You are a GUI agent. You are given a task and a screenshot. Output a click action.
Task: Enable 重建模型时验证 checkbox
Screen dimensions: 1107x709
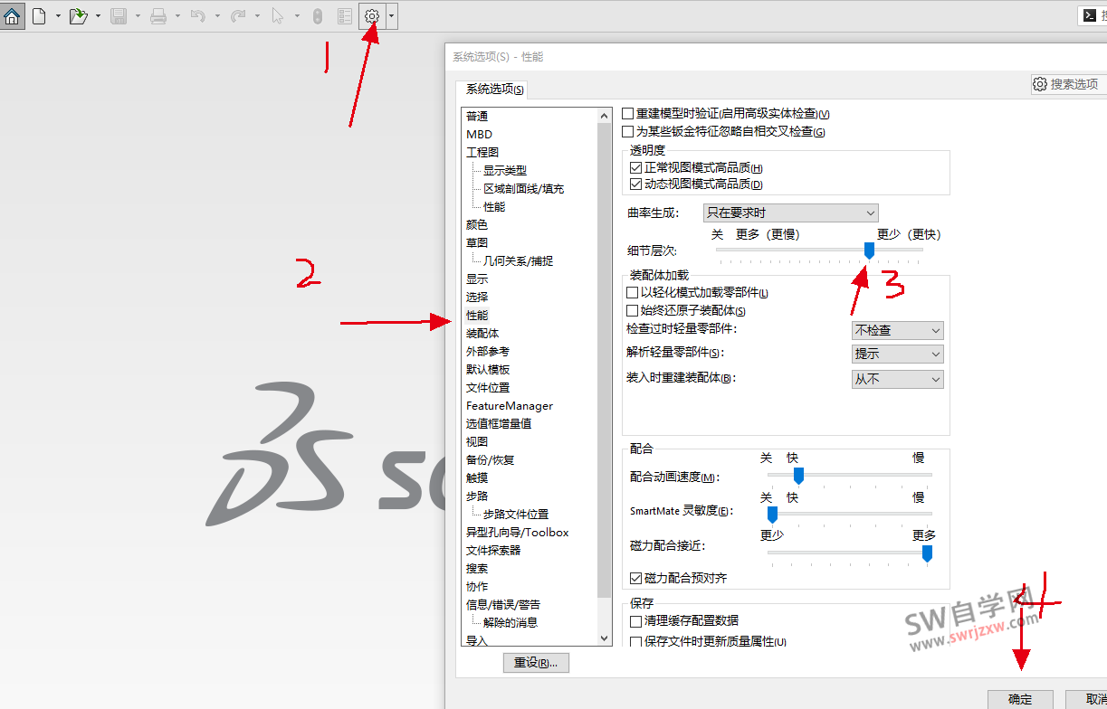point(629,112)
